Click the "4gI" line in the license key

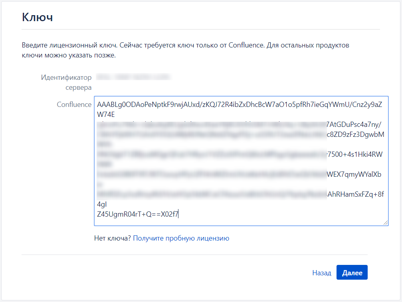tap(102, 204)
